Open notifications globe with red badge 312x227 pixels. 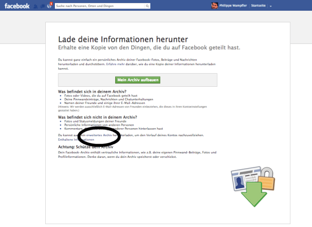coord(49,6)
